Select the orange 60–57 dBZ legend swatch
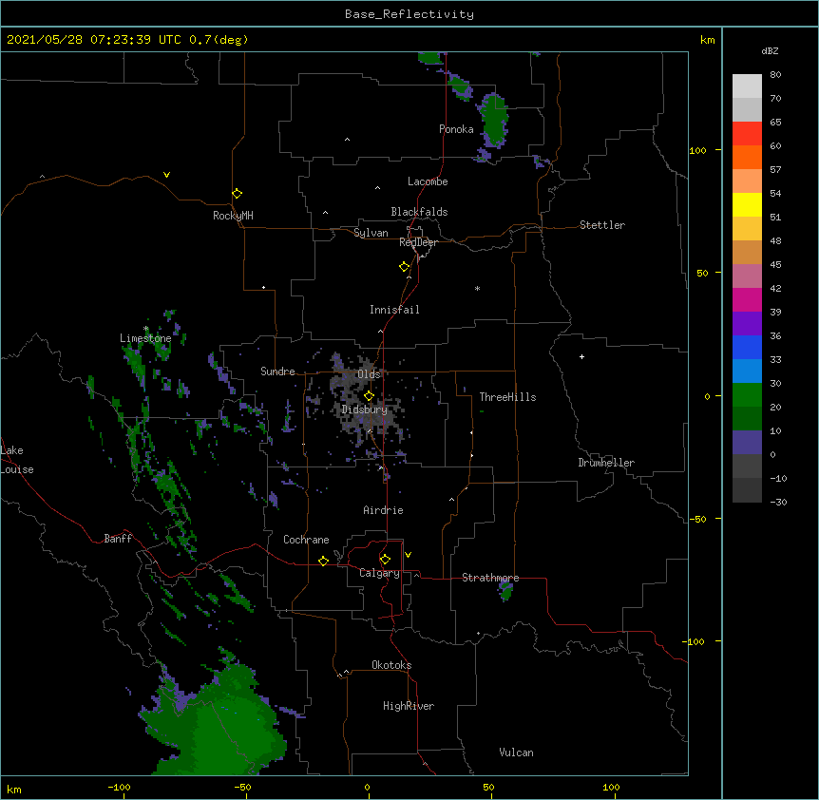This screenshot has height=800, width=819. coord(747,157)
